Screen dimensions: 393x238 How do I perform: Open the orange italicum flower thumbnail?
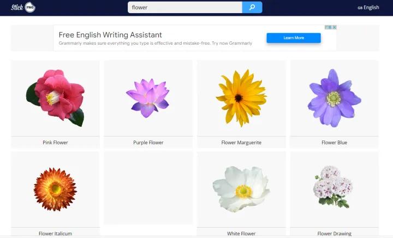(55, 189)
